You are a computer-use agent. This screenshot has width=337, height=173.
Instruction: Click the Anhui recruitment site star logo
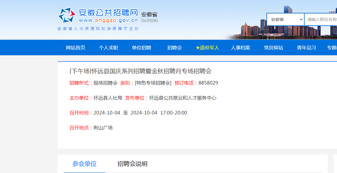67,15
